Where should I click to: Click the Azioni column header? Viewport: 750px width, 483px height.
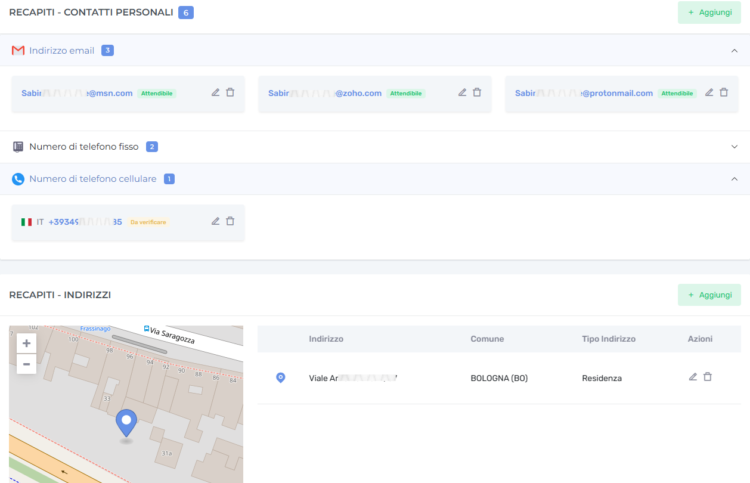coord(700,339)
